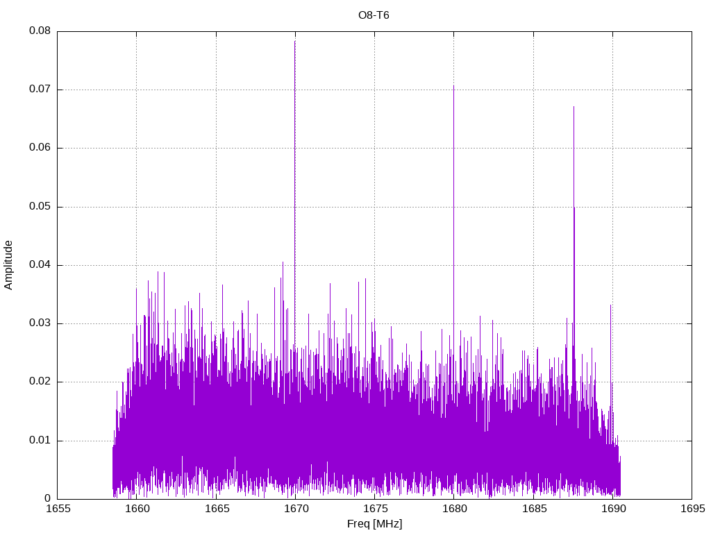Click the 0.08 y-axis tick label
Viewport: 711px width, 533px height.
click(x=40, y=31)
